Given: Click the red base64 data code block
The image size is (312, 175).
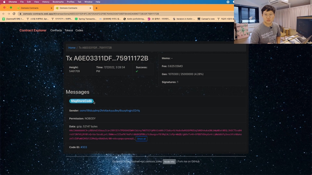Looking at the screenshot, I should [155, 134].
